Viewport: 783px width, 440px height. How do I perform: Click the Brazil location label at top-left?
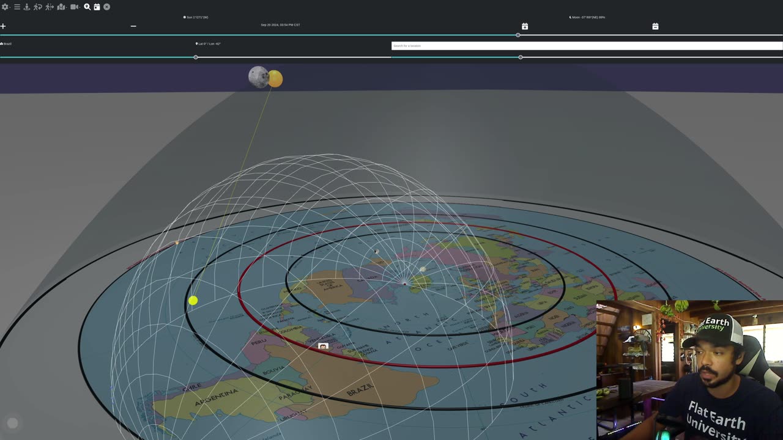pyautogui.click(x=6, y=44)
